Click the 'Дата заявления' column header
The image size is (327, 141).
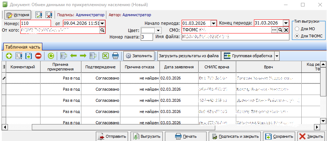pos(179,67)
